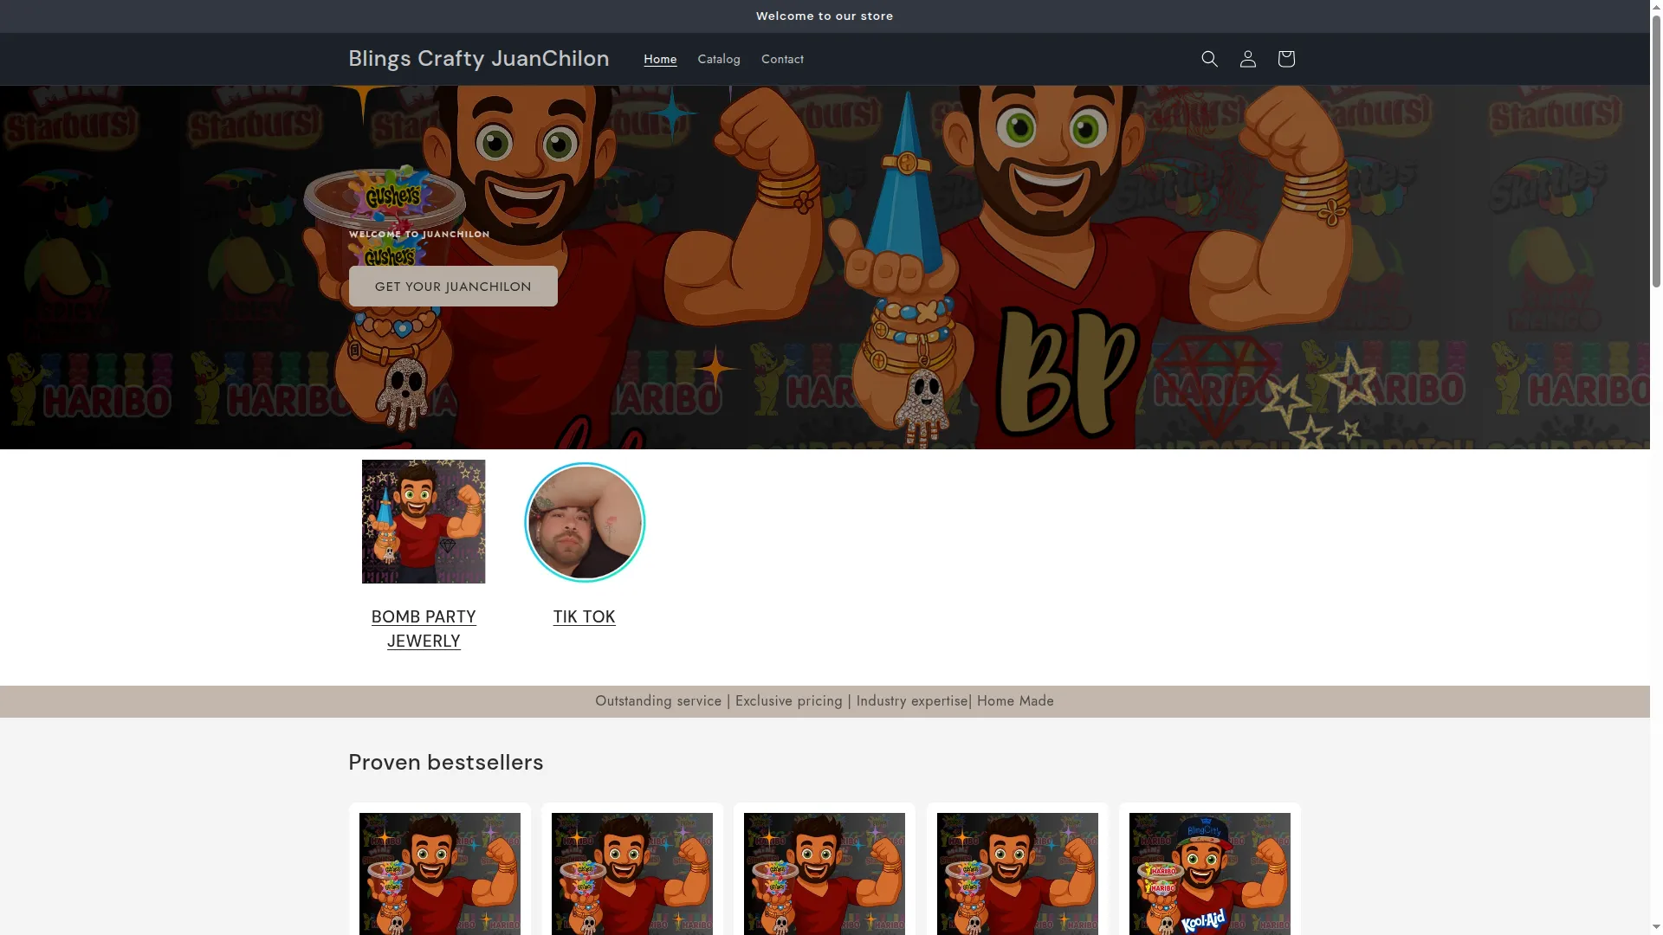1663x935 pixels.
Task: Open the fourth bestseller product image
Action: (x=1018, y=874)
